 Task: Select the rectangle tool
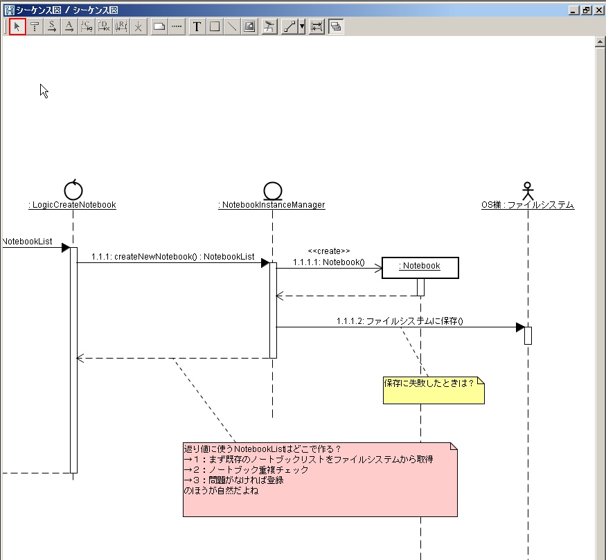215,26
